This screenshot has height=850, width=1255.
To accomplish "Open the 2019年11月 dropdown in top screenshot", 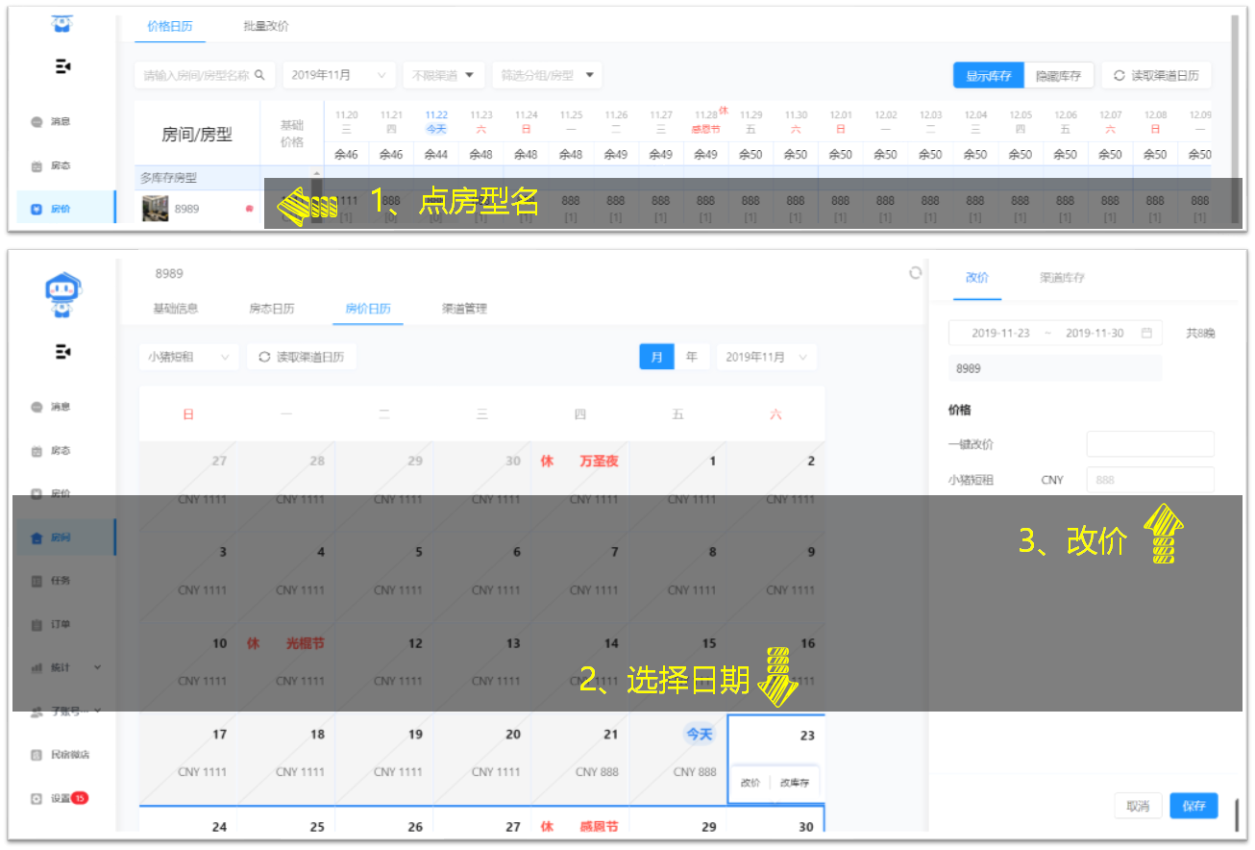I will [x=339, y=75].
